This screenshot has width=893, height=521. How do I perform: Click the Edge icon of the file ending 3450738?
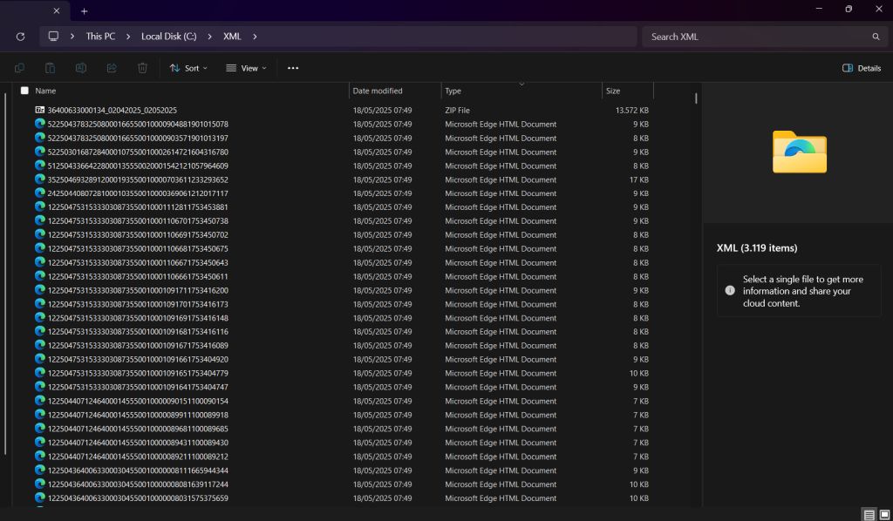coord(40,220)
